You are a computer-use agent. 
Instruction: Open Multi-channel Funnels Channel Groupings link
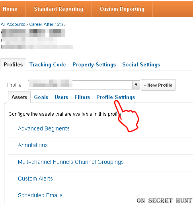pos(71,162)
